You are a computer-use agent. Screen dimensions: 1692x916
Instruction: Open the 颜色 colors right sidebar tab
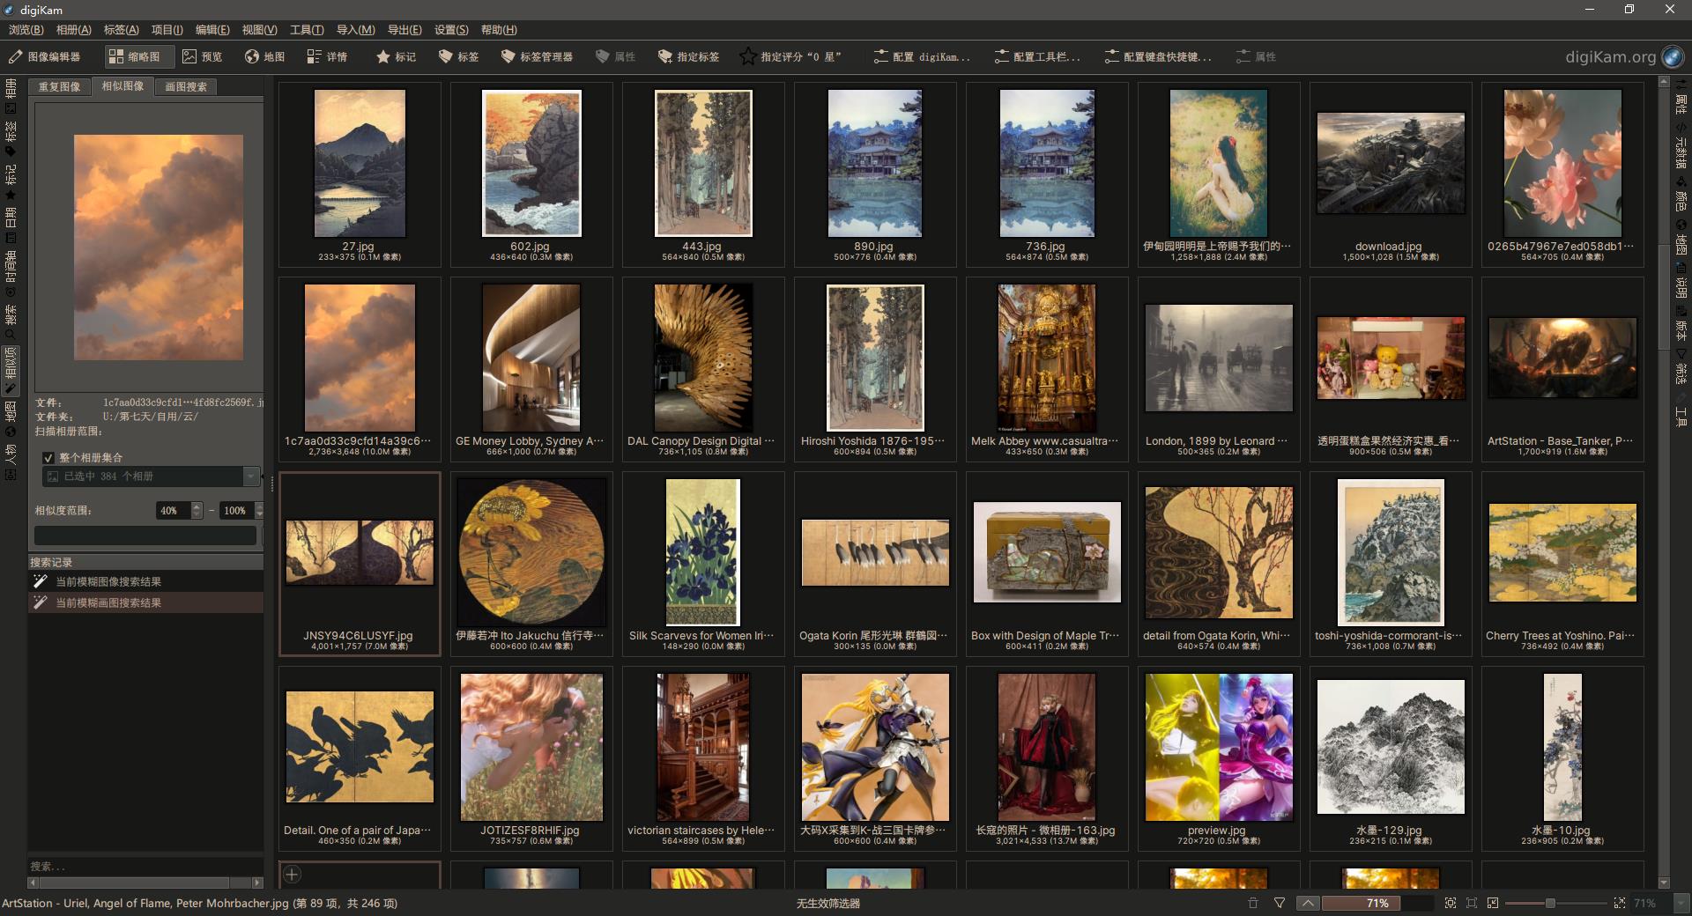tap(1681, 194)
